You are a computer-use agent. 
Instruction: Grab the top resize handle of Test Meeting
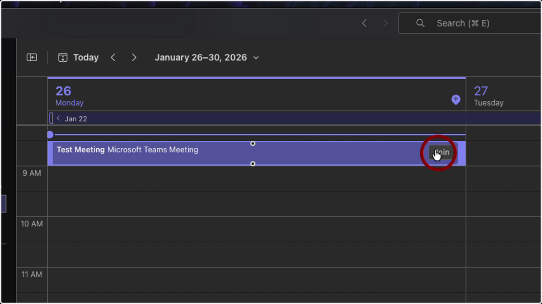[253, 144]
